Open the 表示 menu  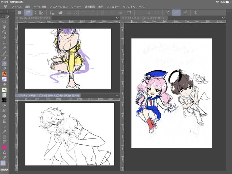coord(101,7)
